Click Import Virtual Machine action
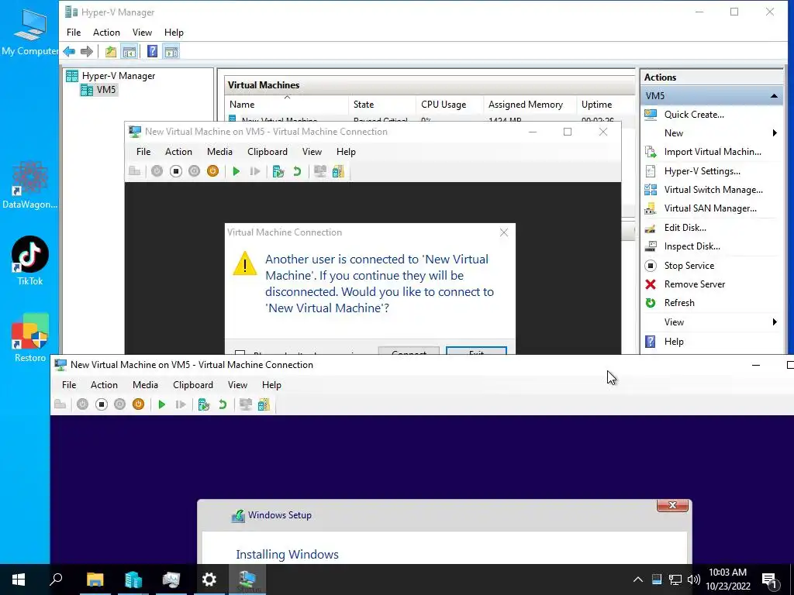Screen dimensions: 794x595 coord(713,152)
